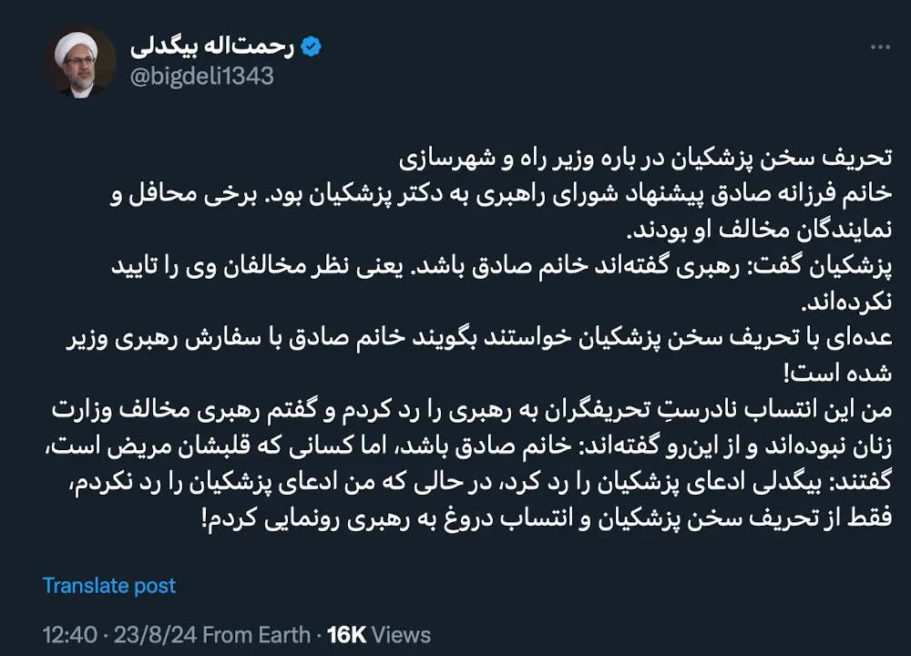Click Translate post to translate the tweet
The image size is (911, 656).
point(108,586)
